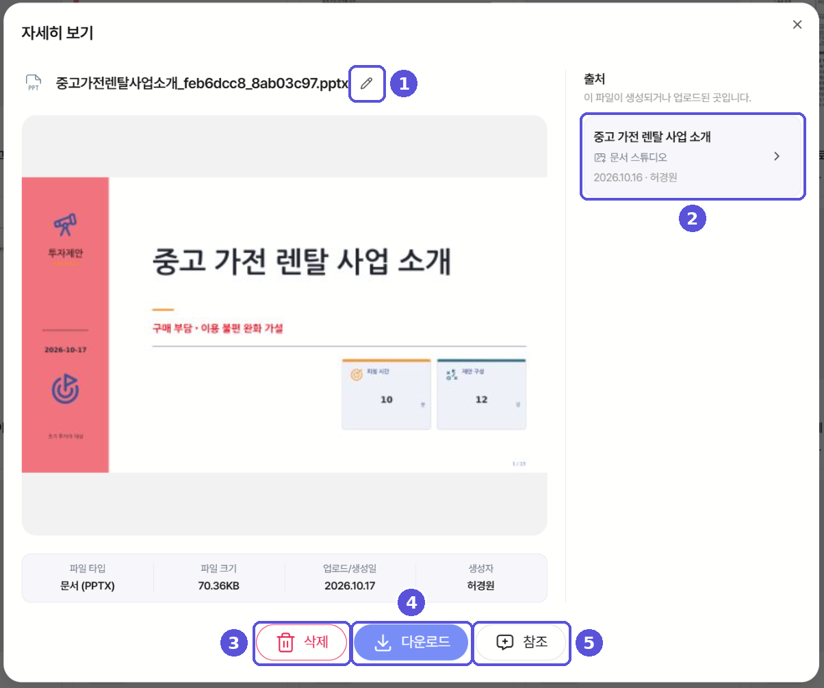The width and height of the screenshot is (824, 688).
Task: Click the file name 중고가전렌탈사업소개_feb6dcc8_8ab03c97.pptx
Action: tap(202, 84)
